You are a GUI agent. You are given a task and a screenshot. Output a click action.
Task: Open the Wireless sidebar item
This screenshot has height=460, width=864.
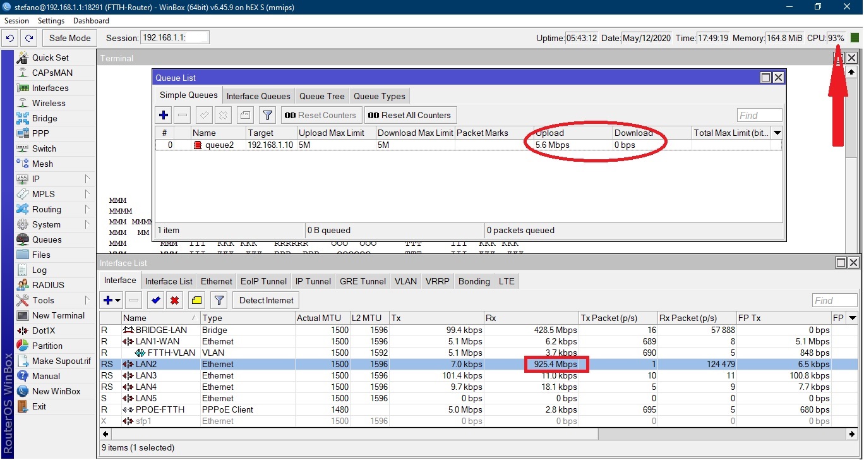click(49, 103)
